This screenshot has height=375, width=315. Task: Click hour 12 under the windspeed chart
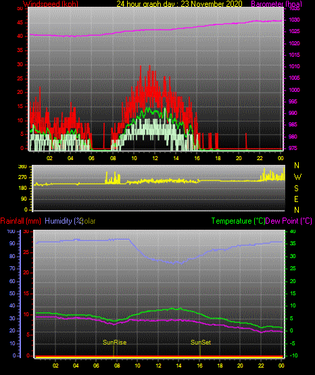(x=155, y=158)
